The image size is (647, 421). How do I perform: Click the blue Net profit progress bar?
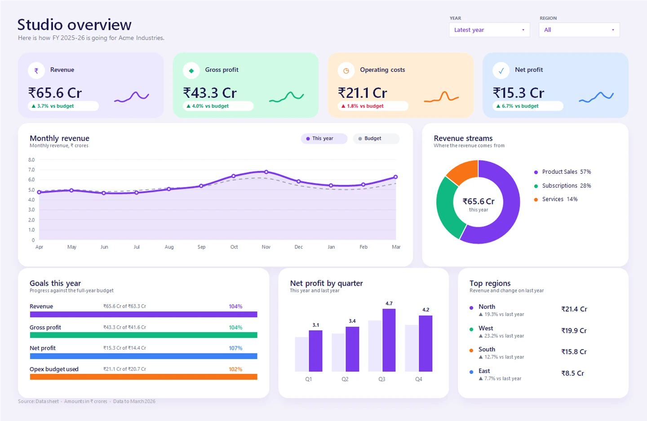point(143,356)
